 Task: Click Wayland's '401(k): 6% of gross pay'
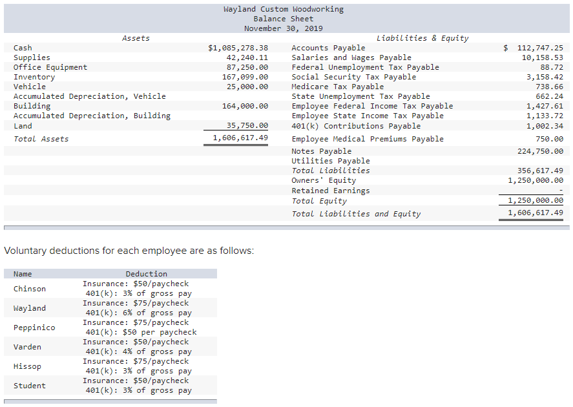[139, 313]
